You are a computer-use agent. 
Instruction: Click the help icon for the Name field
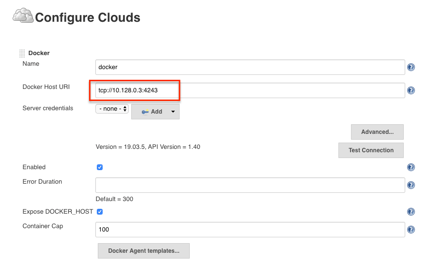point(411,68)
